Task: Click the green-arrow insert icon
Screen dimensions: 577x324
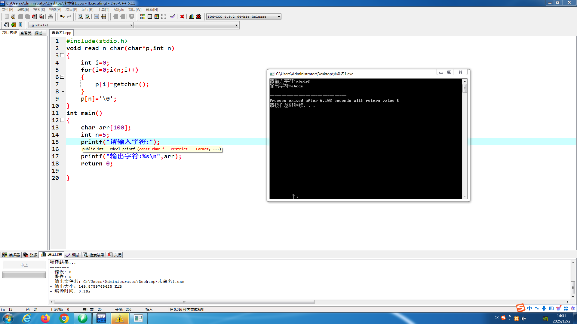Action: [x=14, y=25]
